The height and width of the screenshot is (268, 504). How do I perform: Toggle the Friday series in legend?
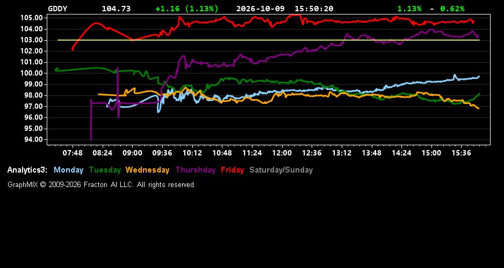[x=233, y=170]
